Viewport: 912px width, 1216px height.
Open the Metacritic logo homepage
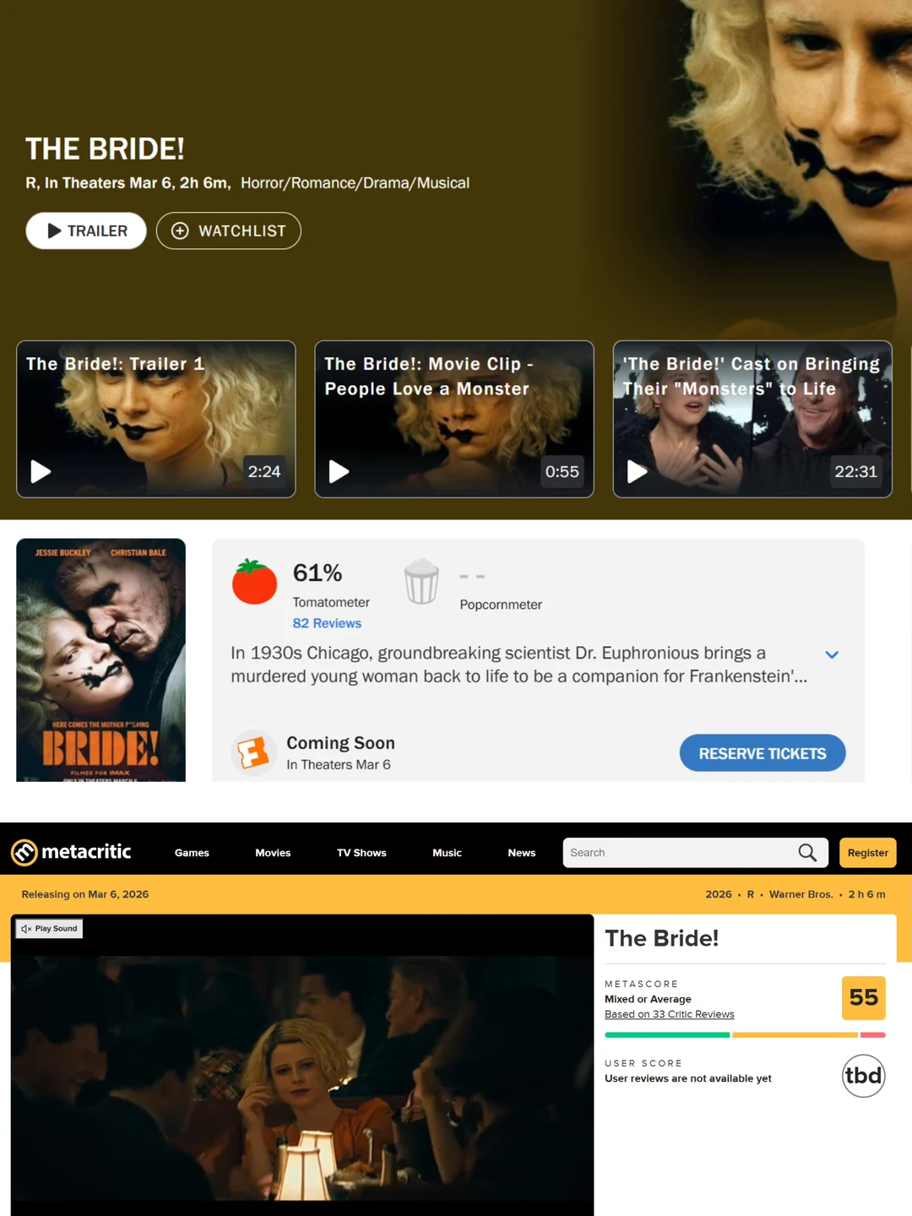(71, 852)
